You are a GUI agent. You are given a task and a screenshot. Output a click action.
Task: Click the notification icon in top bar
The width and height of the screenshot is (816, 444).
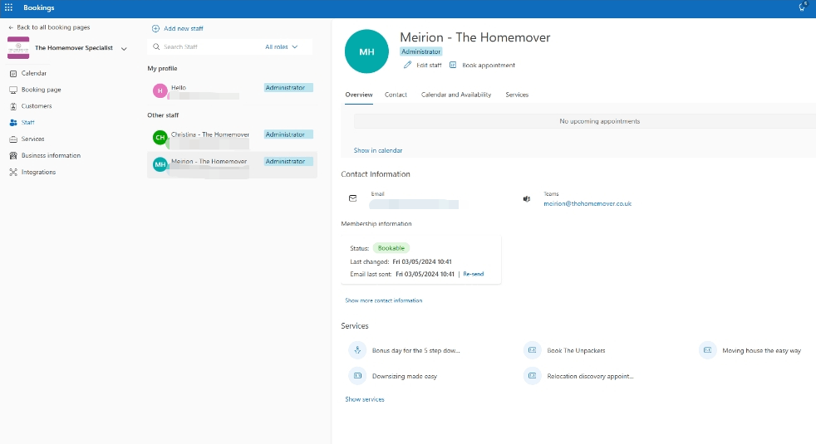pyautogui.click(x=802, y=7)
